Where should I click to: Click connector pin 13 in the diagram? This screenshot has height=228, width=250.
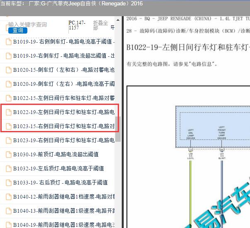point(191,150)
